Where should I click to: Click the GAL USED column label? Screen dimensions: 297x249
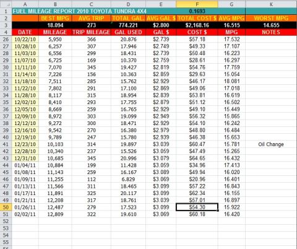click(x=128, y=32)
